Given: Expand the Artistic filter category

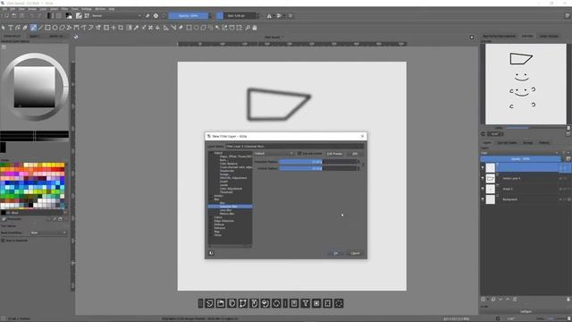Looking at the screenshot, I should [x=211, y=196].
